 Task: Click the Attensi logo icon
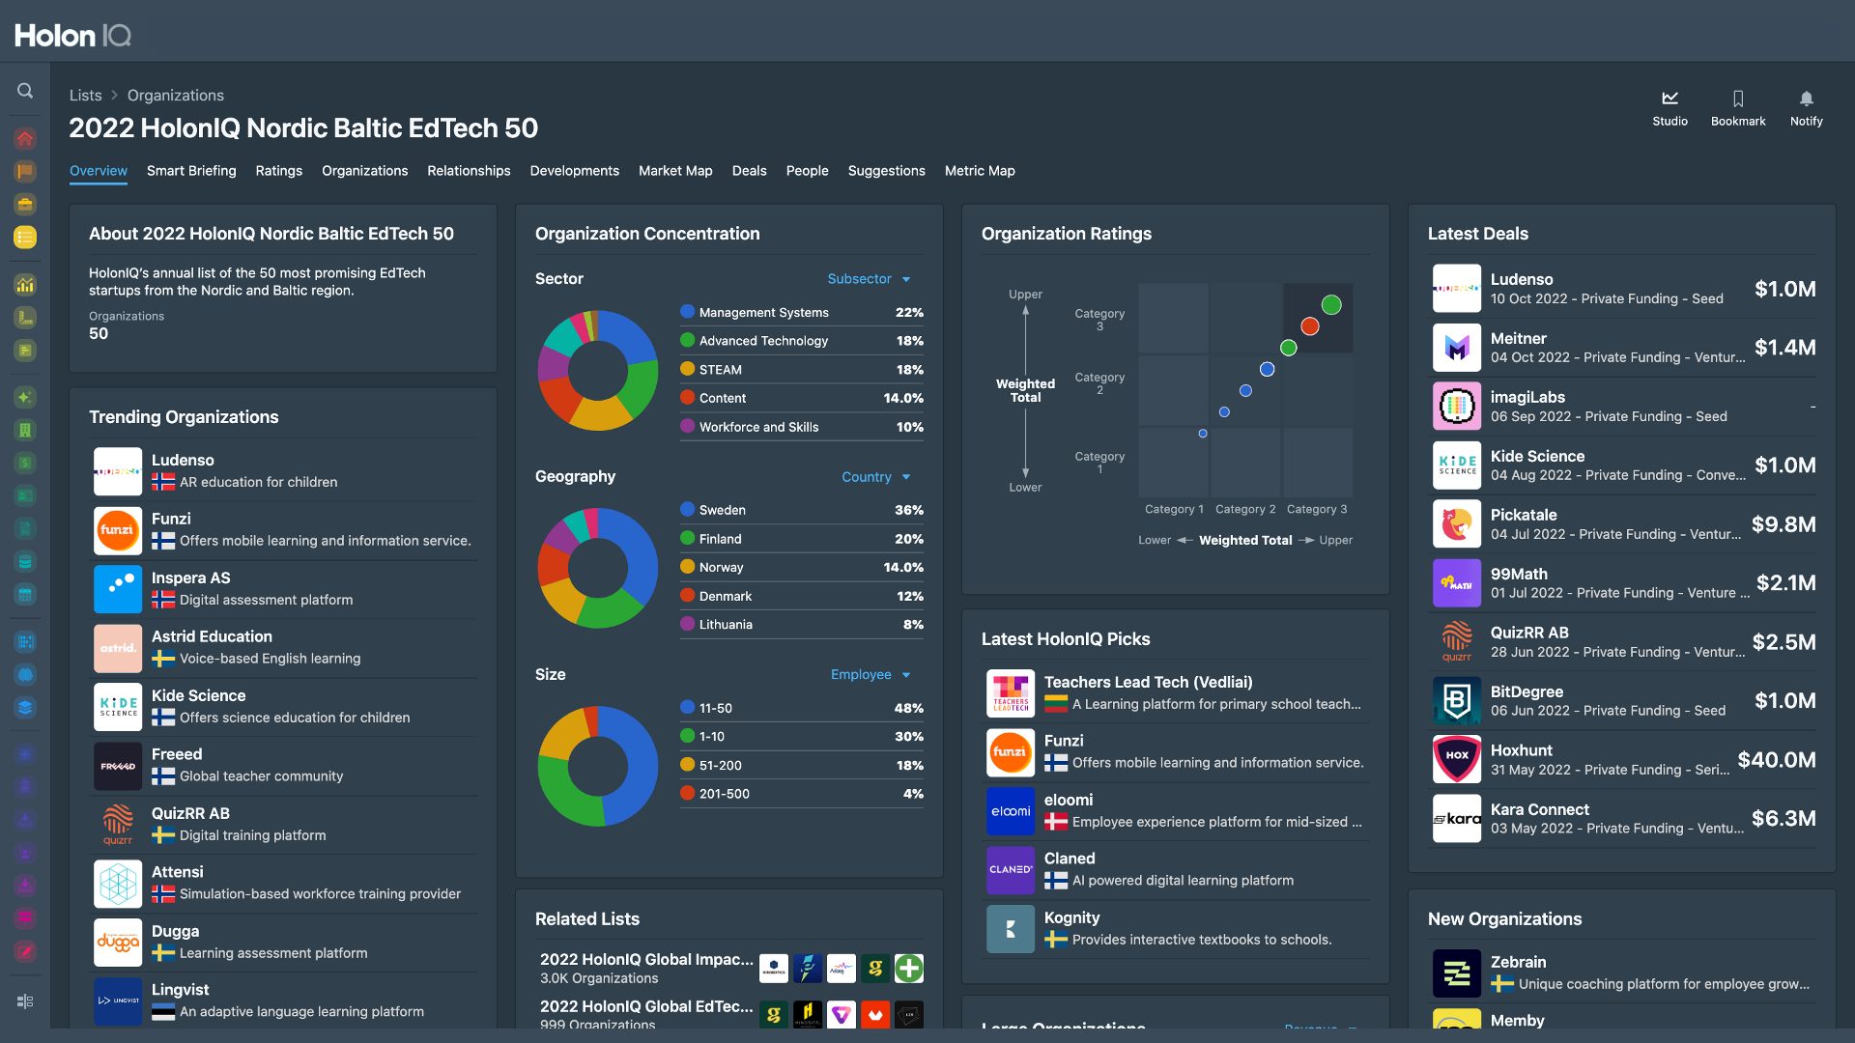(118, 884)
